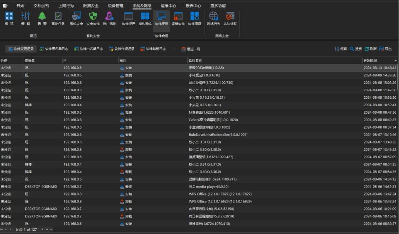Sort by the 软件名称 column header

tap(275, 61)
